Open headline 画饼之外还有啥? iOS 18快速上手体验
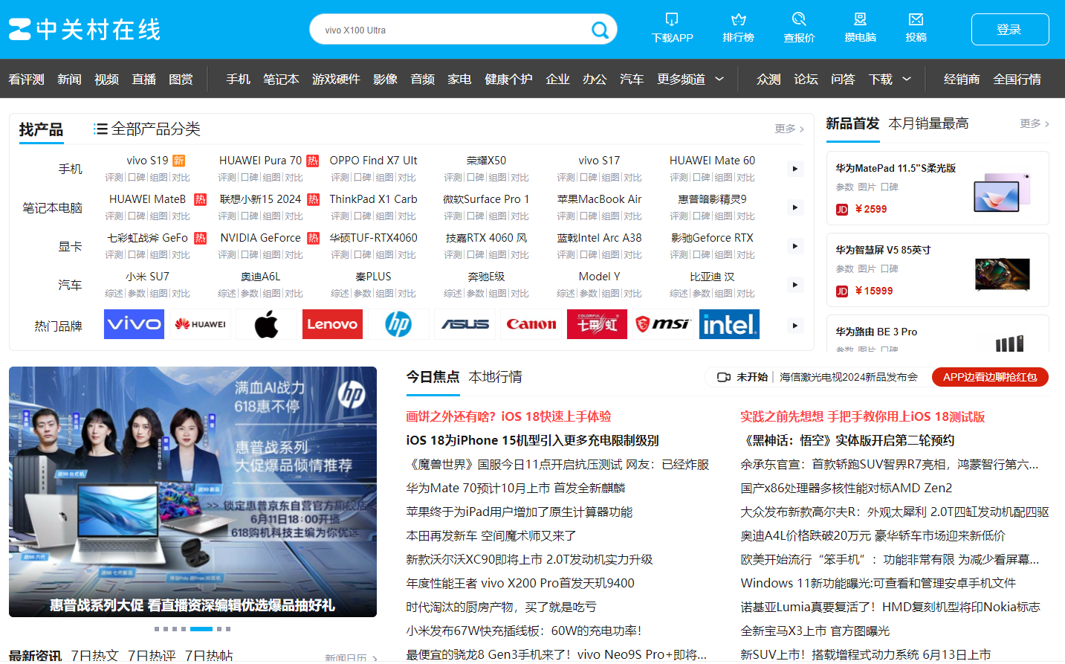Viewport: 1065px width, 664px height. coord(508,416)
